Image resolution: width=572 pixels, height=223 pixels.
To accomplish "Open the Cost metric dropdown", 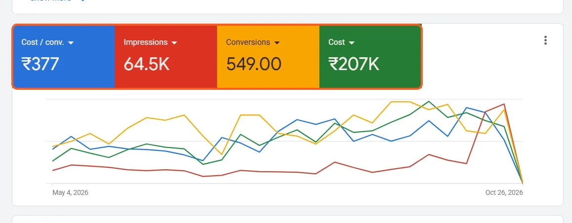I will click(342, 42).
